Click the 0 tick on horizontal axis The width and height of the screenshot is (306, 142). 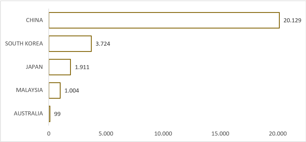pyautogui.click(x=49, y=134)
